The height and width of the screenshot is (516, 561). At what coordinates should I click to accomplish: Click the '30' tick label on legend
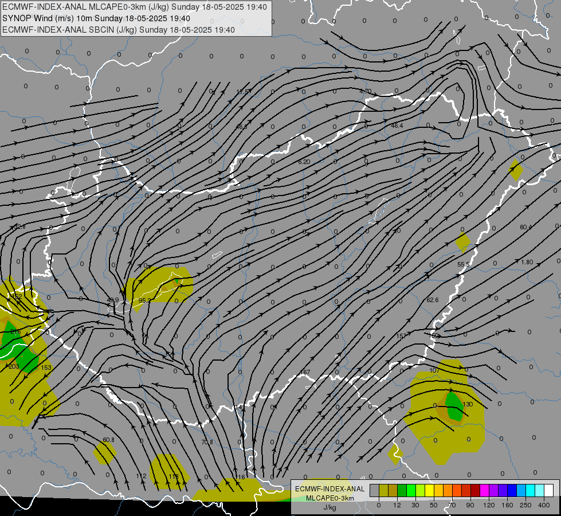tap(415, 505)
